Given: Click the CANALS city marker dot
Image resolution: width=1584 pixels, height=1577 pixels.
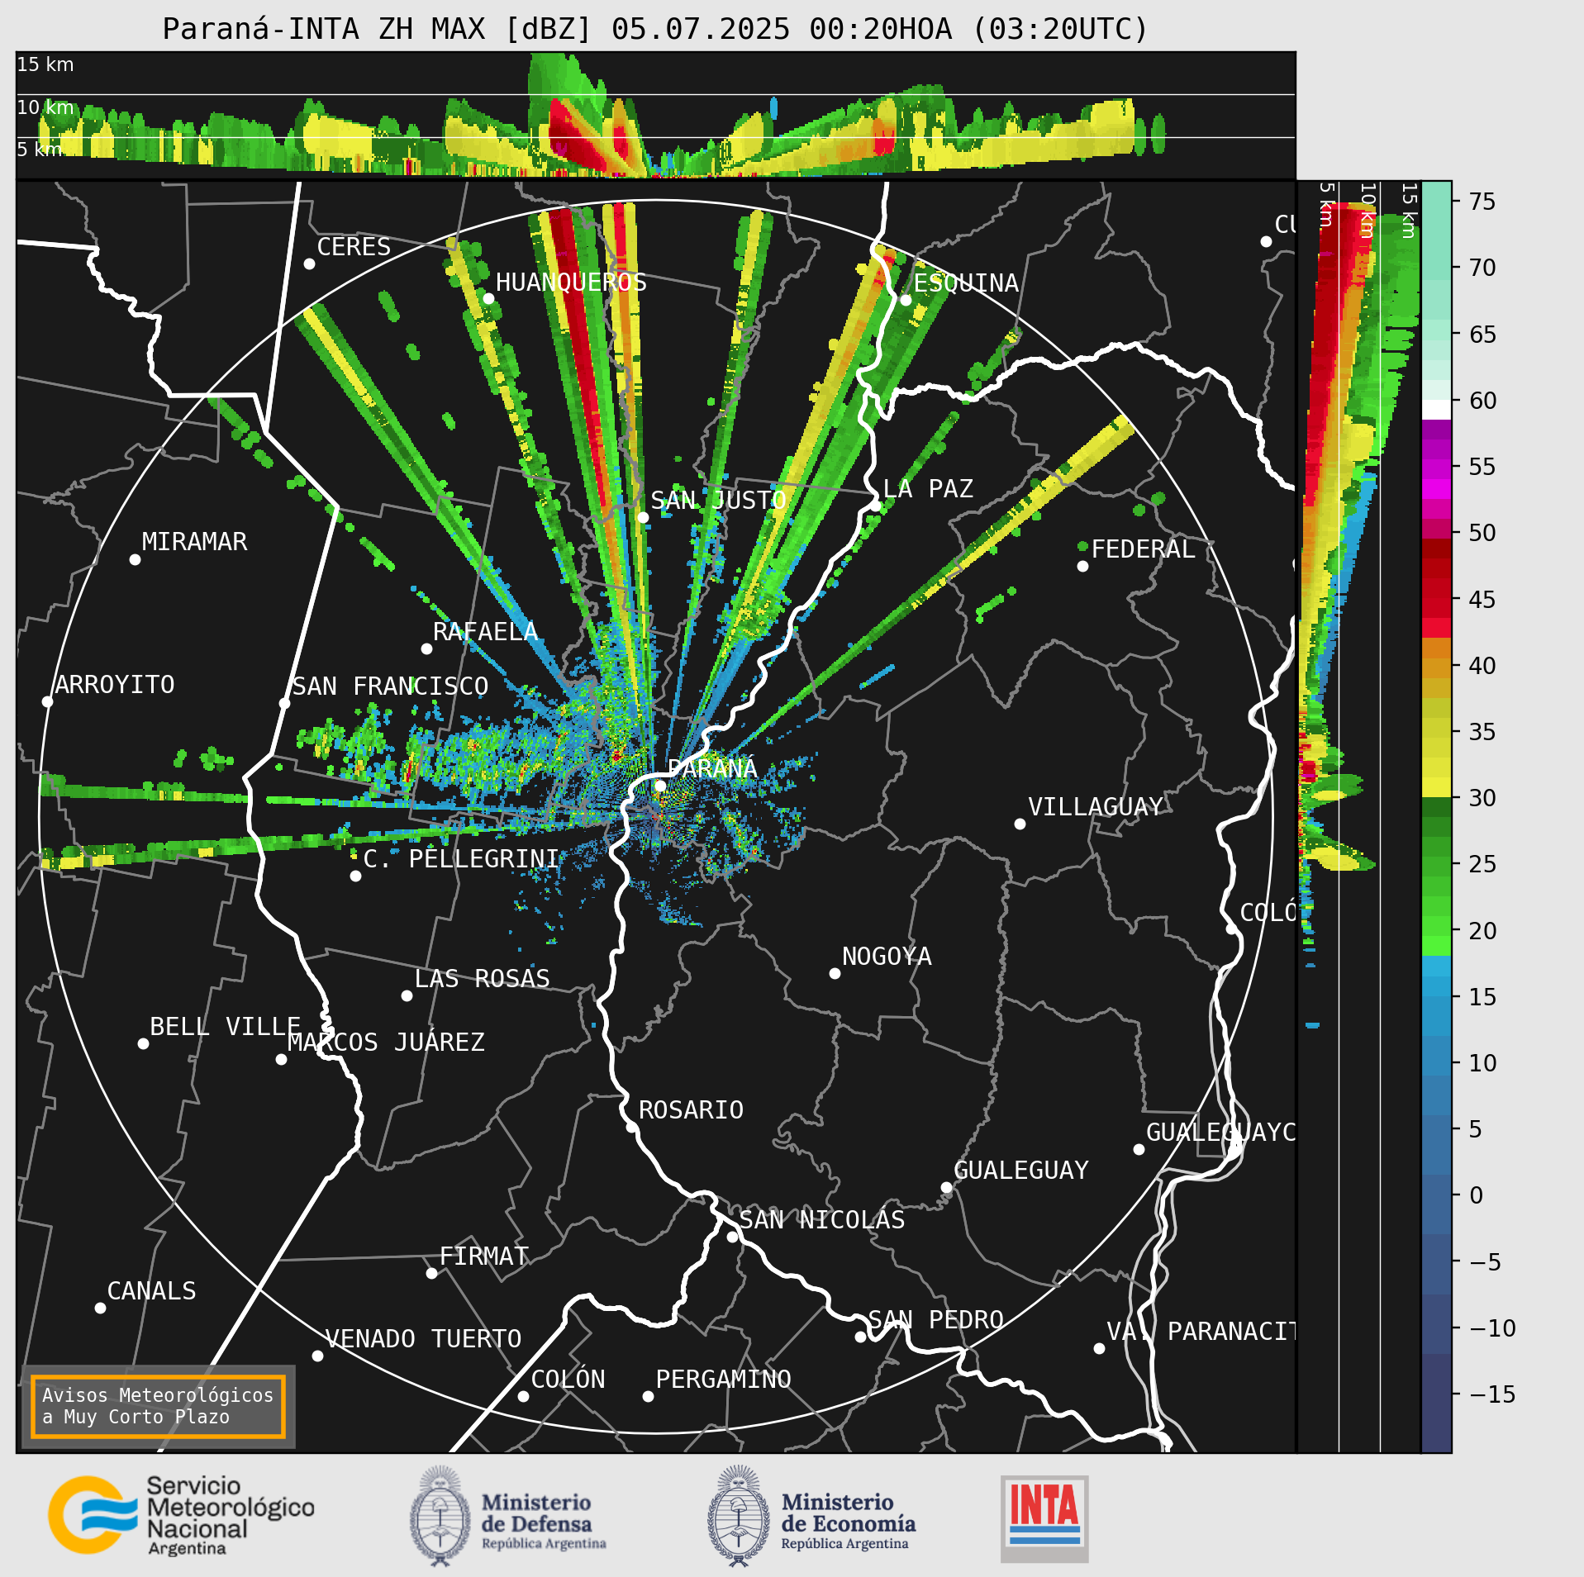Looking at the screenshot, I should click(100, 1308).
